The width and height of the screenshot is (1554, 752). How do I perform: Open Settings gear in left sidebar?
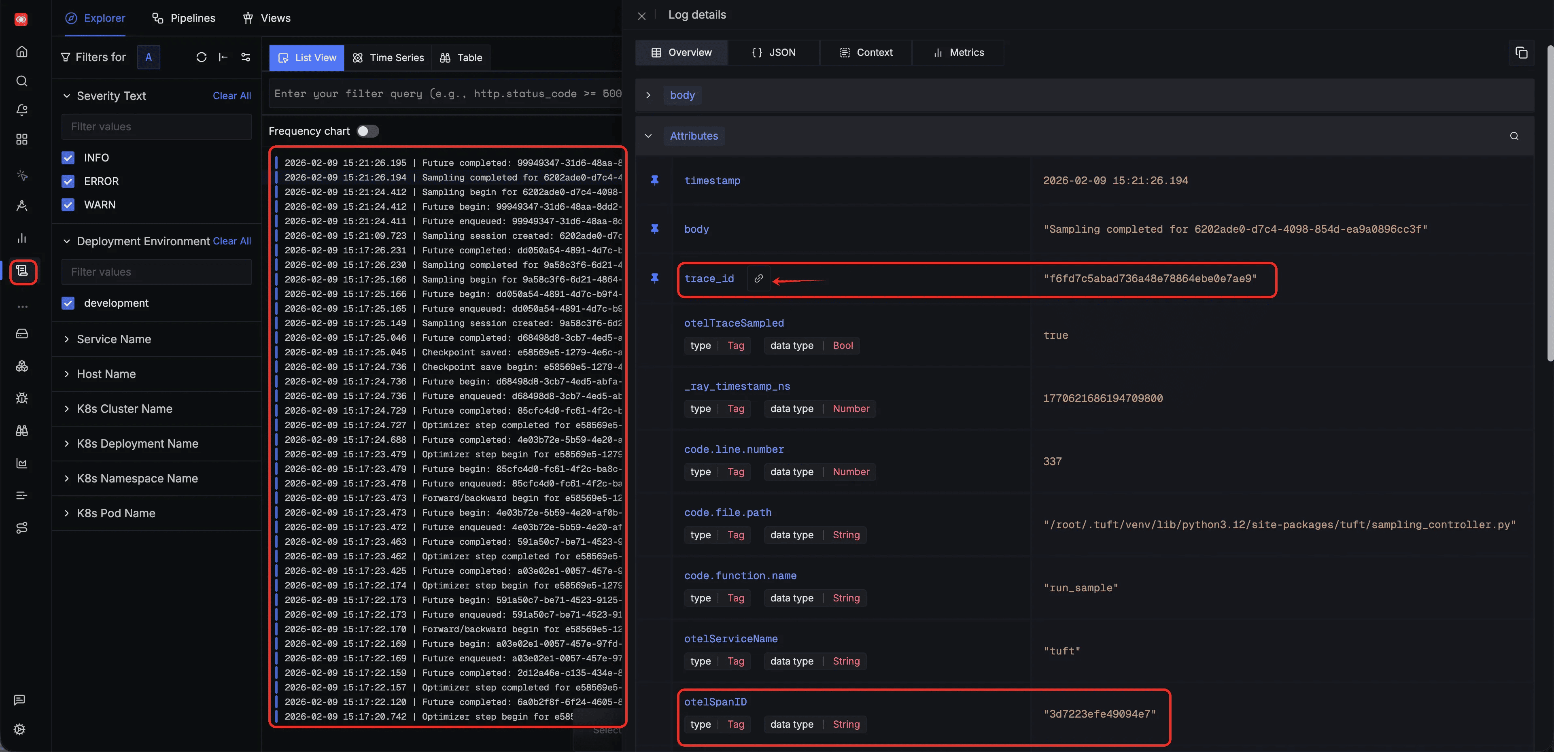pos(20,729)
